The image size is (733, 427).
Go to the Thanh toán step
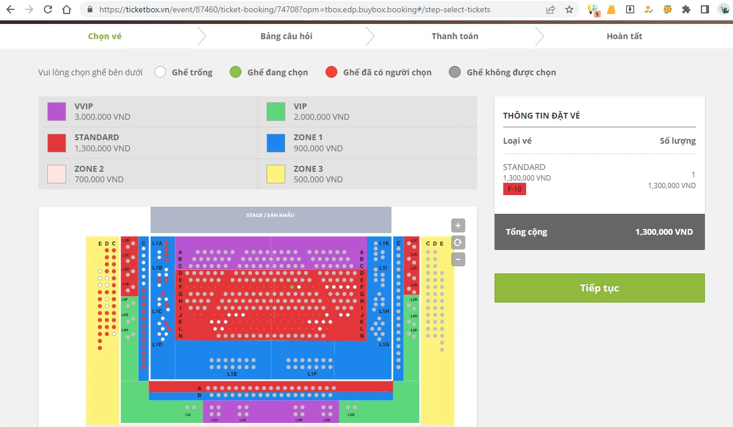455,36
